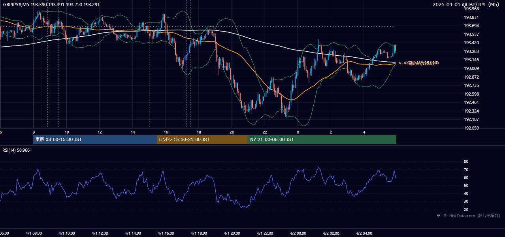The height and width of the screenshot is (237, 505).
Task: Click the 4/1 08:00 date axis label
Action: [x=34, y=233]
